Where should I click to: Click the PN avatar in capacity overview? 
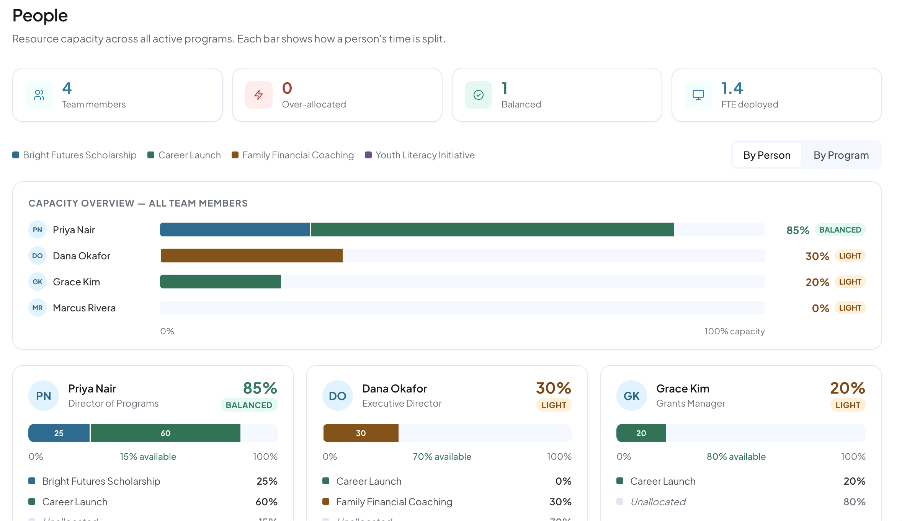38,230
